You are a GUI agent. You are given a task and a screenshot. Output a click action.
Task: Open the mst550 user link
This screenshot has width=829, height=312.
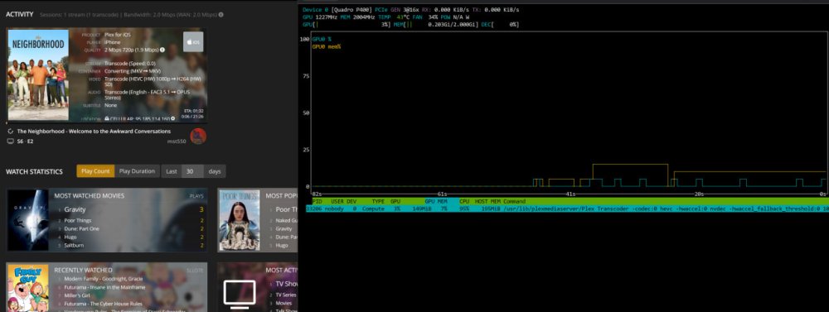click(x=177, y=142)
